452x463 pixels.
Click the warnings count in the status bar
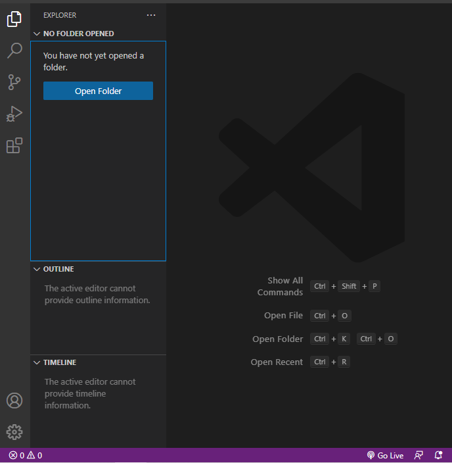(35, 455)
